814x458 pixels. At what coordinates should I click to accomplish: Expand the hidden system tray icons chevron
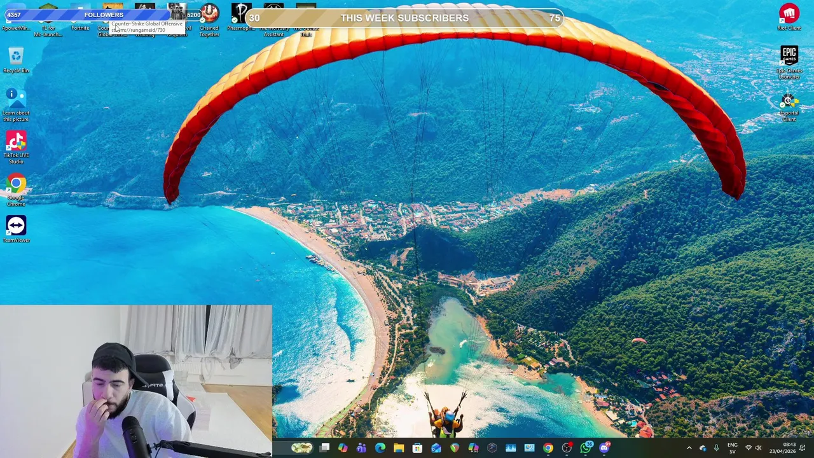click(x=689, y=448)
